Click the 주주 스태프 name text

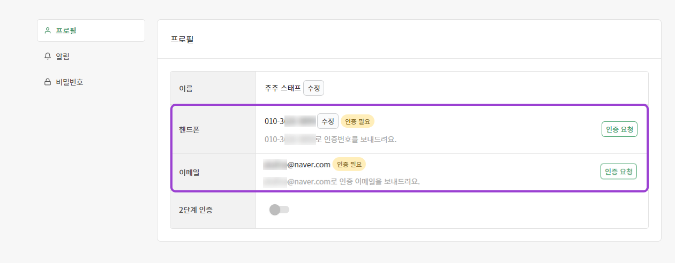coord(282,88)
